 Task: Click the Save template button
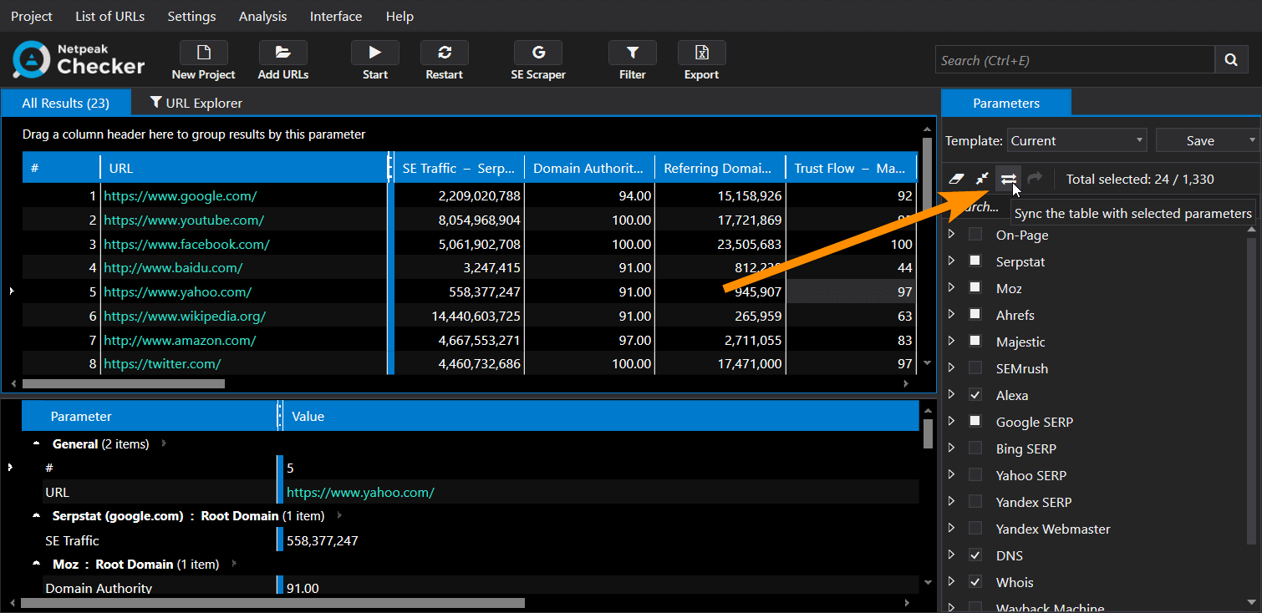(x=1200, y=140)
